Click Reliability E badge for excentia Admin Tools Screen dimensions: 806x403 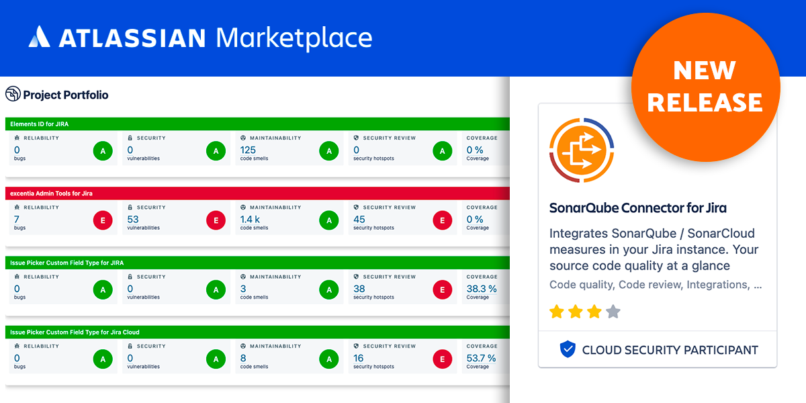[103, 221]
